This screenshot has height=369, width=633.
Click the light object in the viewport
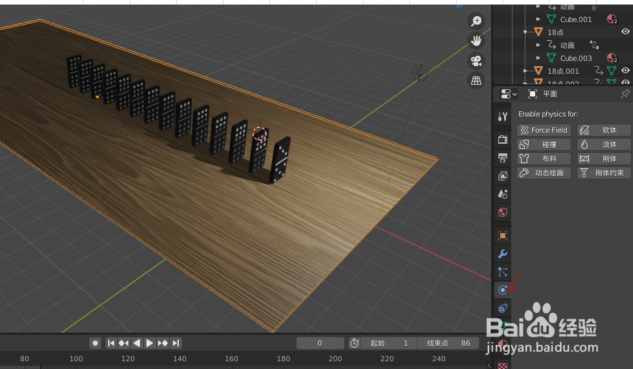tap(420, 73)
